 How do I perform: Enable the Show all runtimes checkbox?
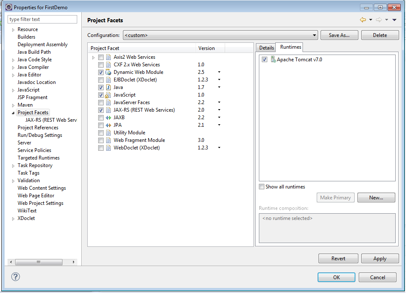pos(261,186)
